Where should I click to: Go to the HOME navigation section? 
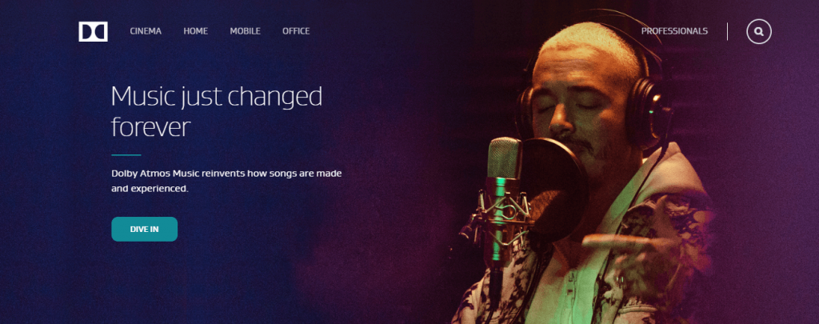coord(196,31)
